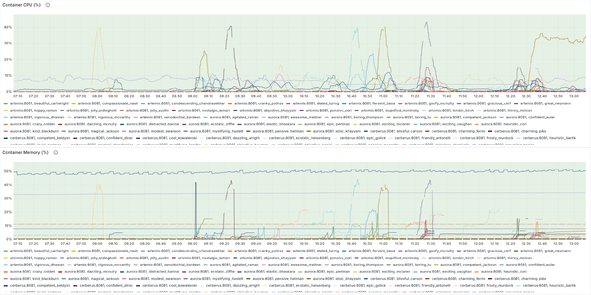Toggle artemis fervent_bassi series in CPU legend
This screenshot has height=295, width=591.
click(x=372, y=104)
